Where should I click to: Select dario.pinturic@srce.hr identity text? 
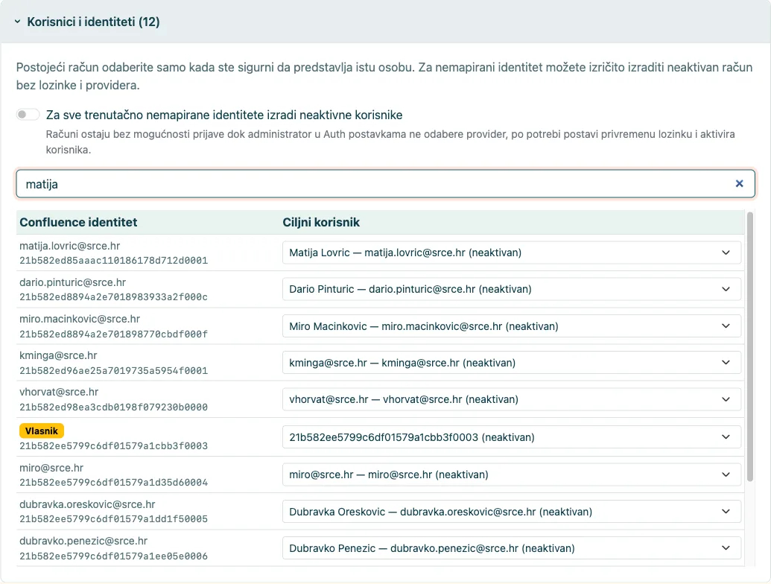pyautogui.click(x=73, y=282)
